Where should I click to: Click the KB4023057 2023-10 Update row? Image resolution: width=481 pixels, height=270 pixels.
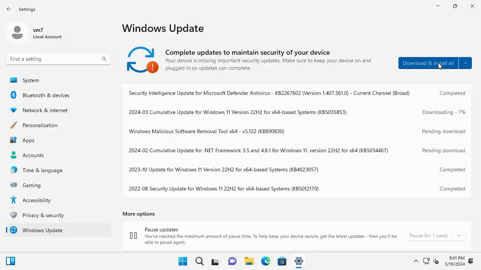pos(297,169)
